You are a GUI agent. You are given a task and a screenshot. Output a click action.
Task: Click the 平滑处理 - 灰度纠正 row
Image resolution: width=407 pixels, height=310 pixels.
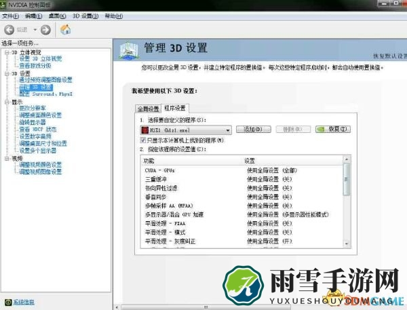coord(242,241)
